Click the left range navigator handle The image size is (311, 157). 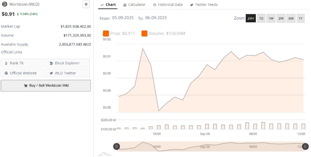116,146
